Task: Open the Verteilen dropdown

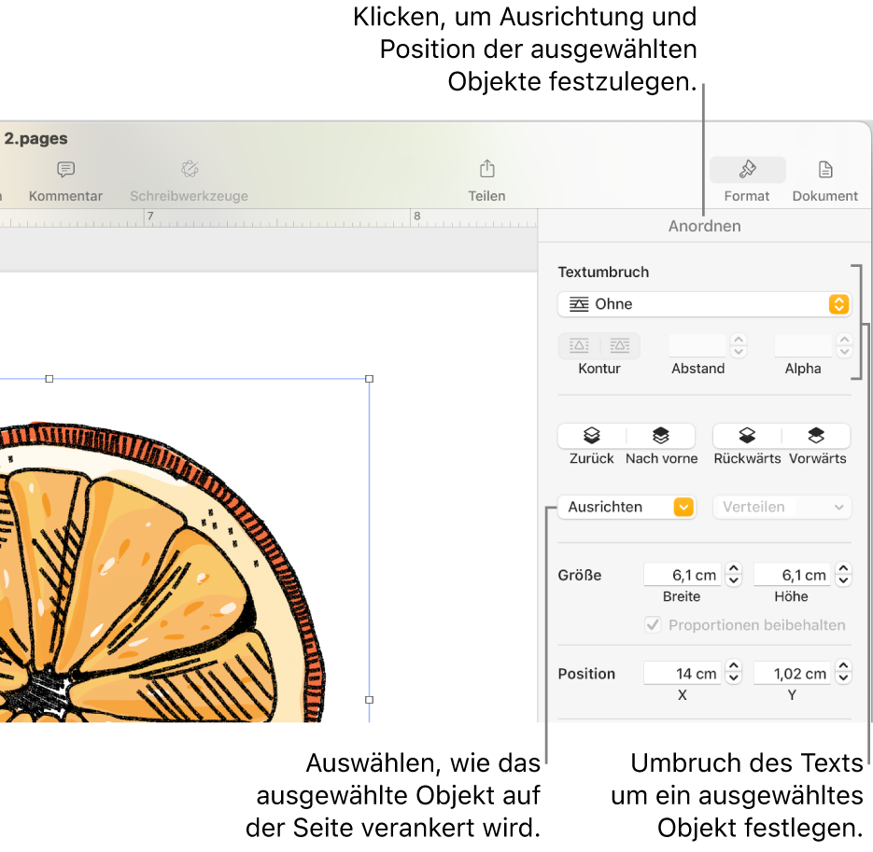Action: (782, 507)
